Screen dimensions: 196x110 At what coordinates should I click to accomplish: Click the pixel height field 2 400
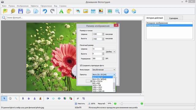[97, 39]
